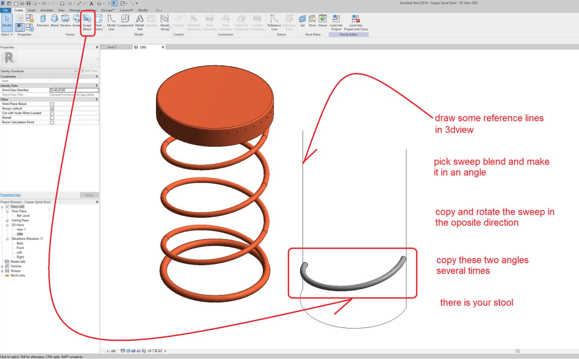
Task: Enable the Shared checkbox
Action: click(x=52, y=118)
